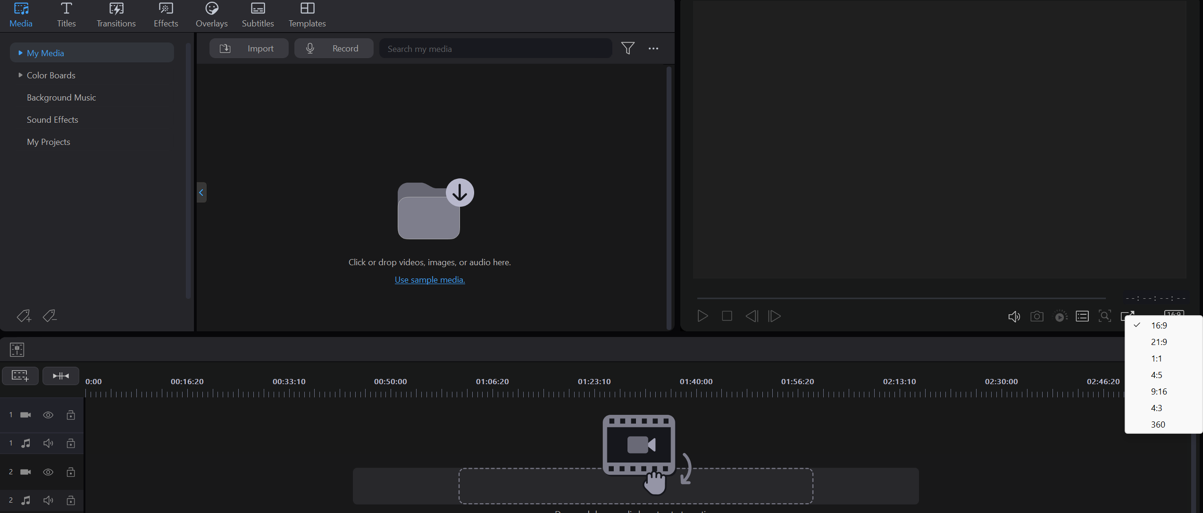Switch to the Overlays tab

tap(211, 15)
